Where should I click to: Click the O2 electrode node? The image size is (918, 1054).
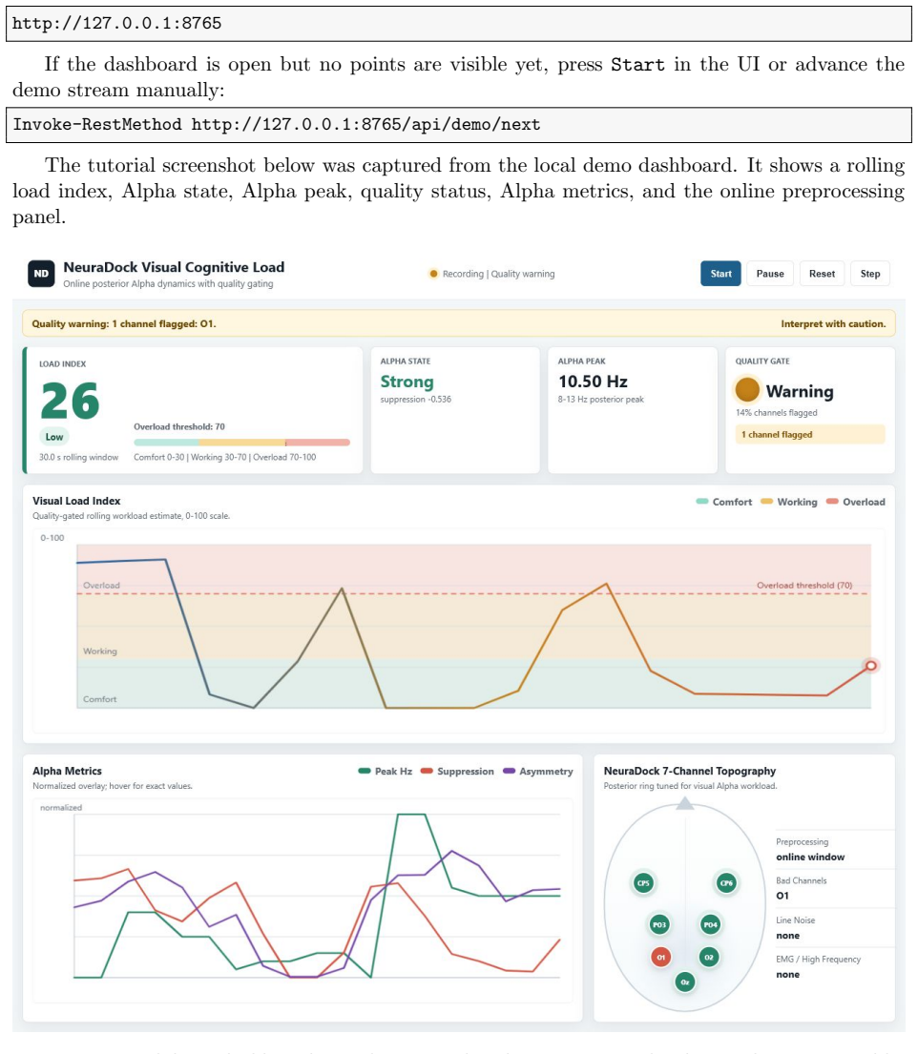coord(709,958)
